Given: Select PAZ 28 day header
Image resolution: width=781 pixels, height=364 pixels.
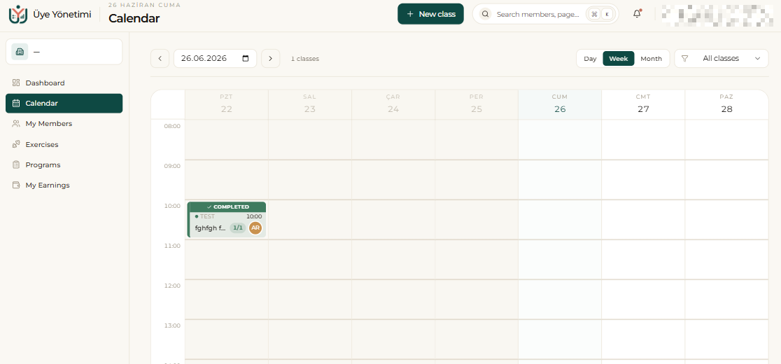Looking at the screenshot, I should point(726,104).
